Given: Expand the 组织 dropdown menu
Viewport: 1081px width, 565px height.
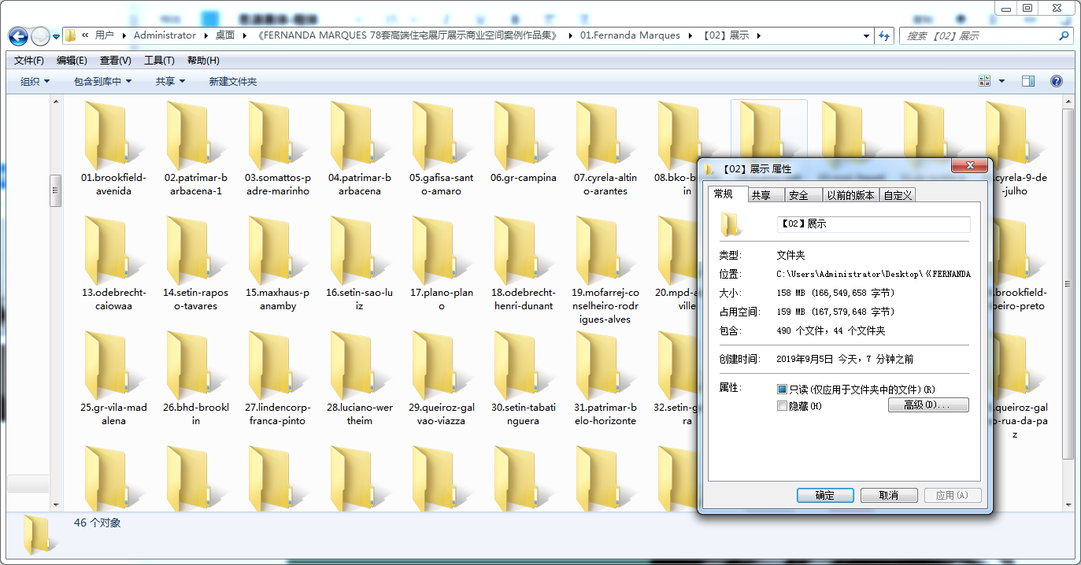Looking at the screenshot, I should click(x=35, y=81).
